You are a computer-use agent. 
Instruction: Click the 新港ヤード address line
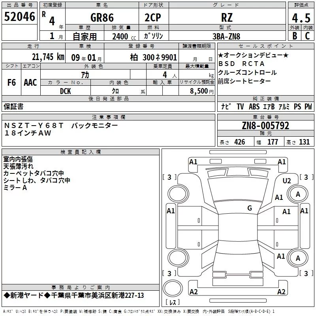[74, 295]
